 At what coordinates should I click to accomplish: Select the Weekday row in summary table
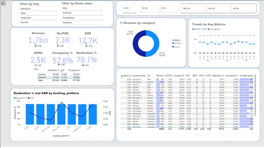[59, 74]
